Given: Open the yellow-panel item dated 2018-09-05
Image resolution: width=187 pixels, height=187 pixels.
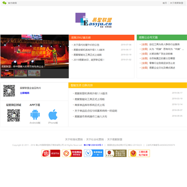Looking at the screenshot, I should [x=91, y=116].
